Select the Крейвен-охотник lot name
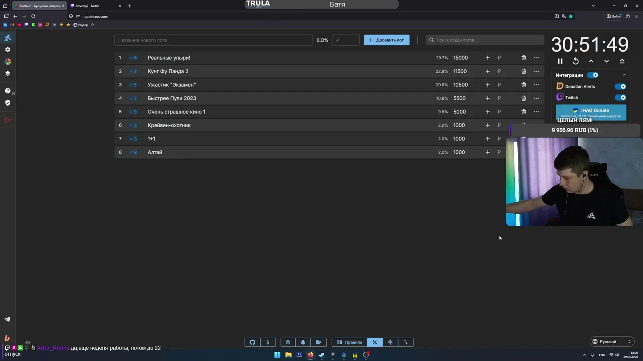This screenshot has height=361, width=643. (x=169, y=125)
